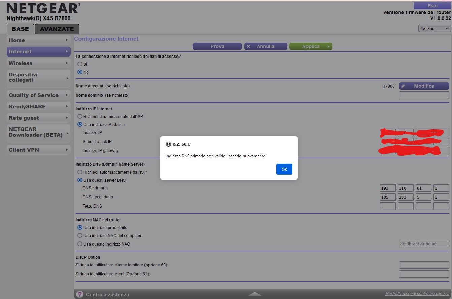Click the Prova button
Viewport: 452px width, 299px height.
tap(217, 46)
